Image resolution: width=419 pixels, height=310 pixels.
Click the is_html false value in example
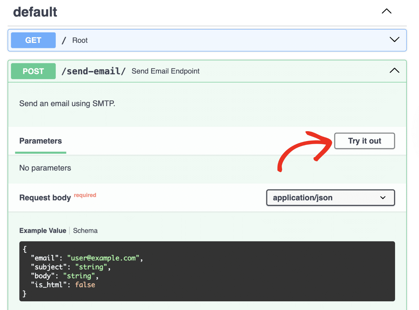click(85, 285)
